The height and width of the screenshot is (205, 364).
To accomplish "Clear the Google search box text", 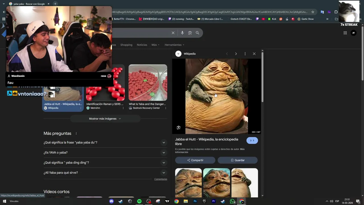I will point(173,33).
